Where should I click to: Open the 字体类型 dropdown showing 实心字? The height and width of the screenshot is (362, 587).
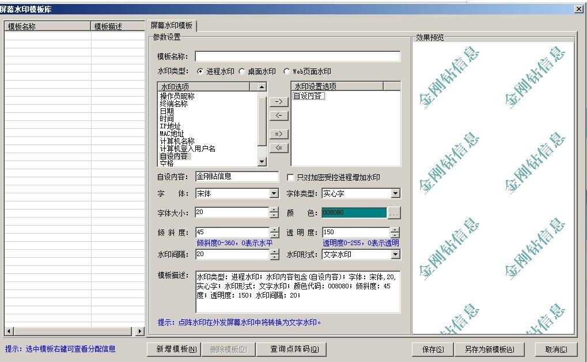pyautogui.click(x=395, y=194)
